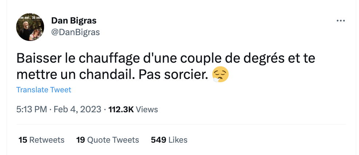Show the list of 15 Retweets
The height and width of the screenshot is (155, 359).
42,140
